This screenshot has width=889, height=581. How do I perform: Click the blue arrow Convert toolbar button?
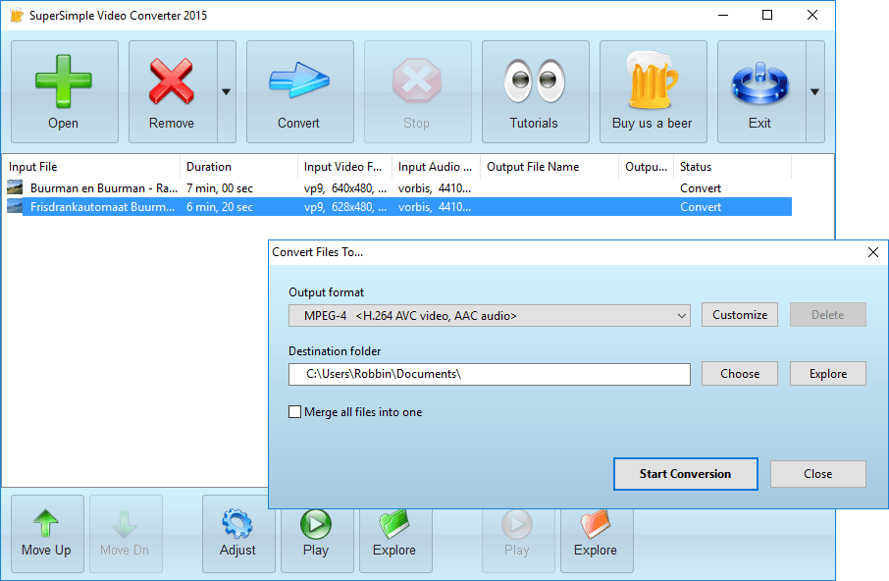[300, 92]
